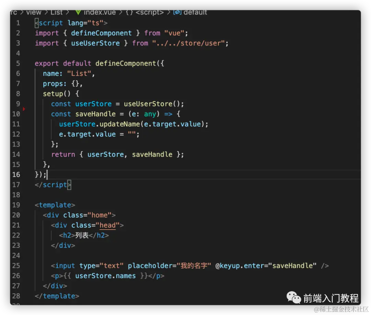The width and height of the screenshot is (371, 315).
Task: Click the h2 列表 heading line
Action: (x=84, y=235)
